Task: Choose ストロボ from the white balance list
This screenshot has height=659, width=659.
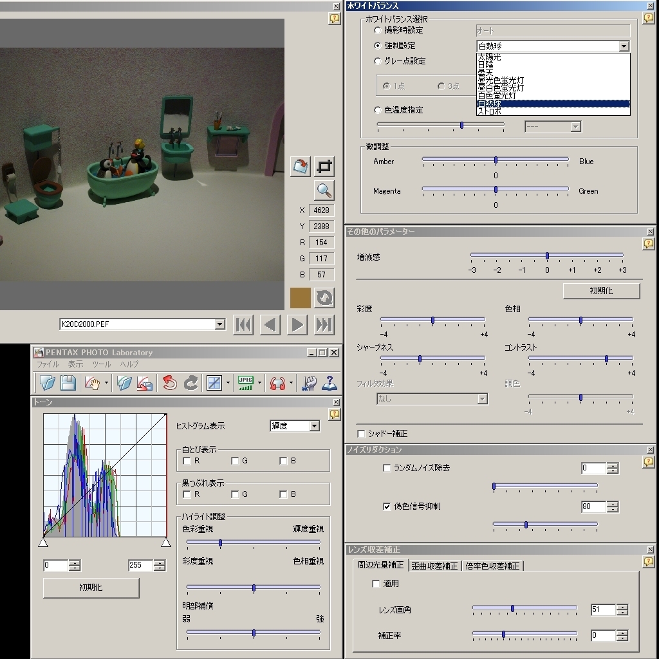Action: 489,111
